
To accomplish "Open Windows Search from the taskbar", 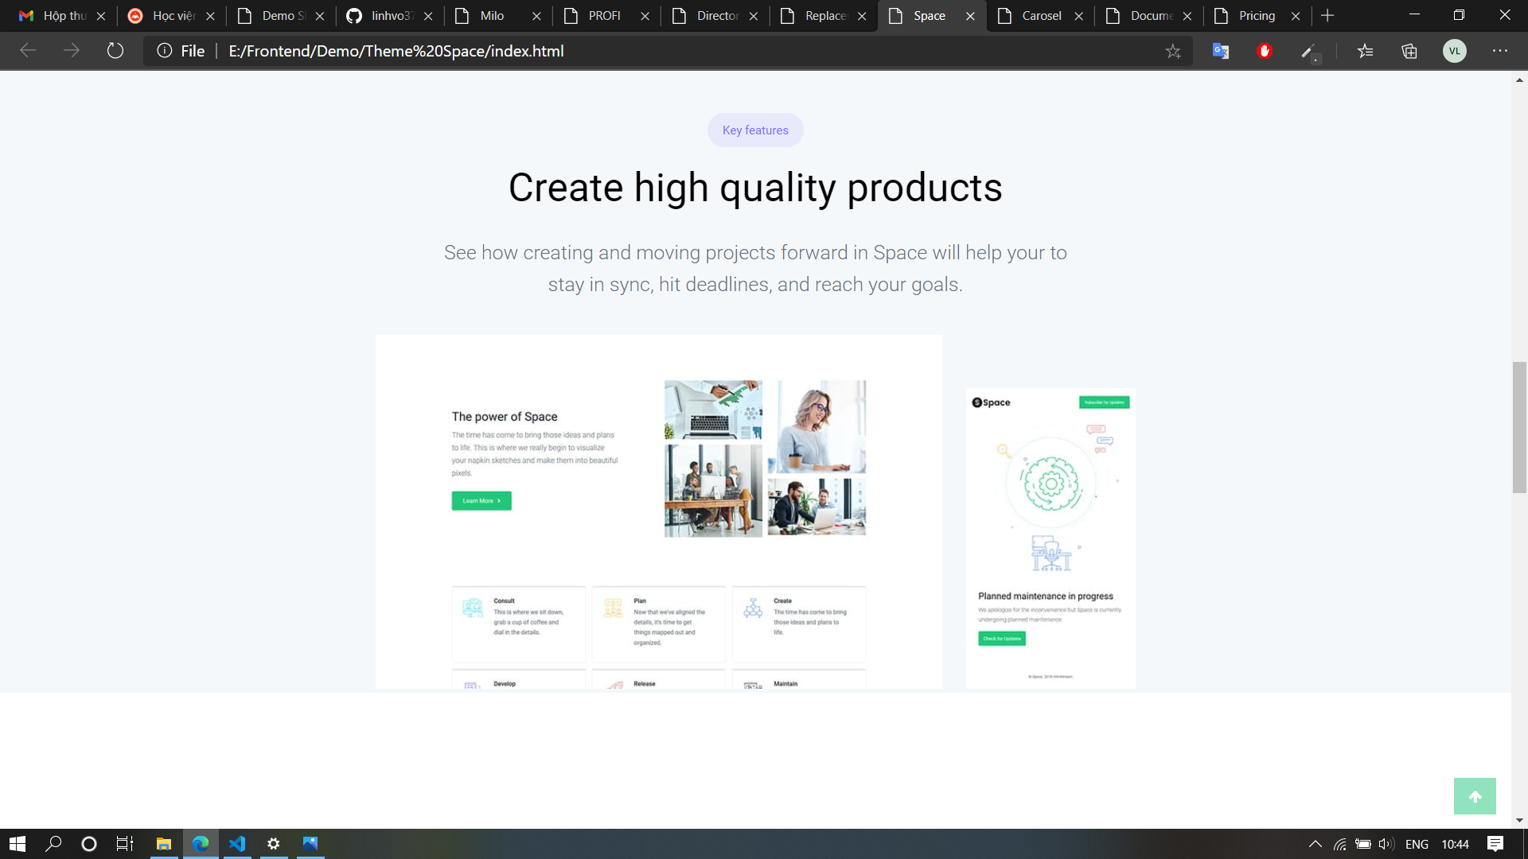I will (53, 844).
